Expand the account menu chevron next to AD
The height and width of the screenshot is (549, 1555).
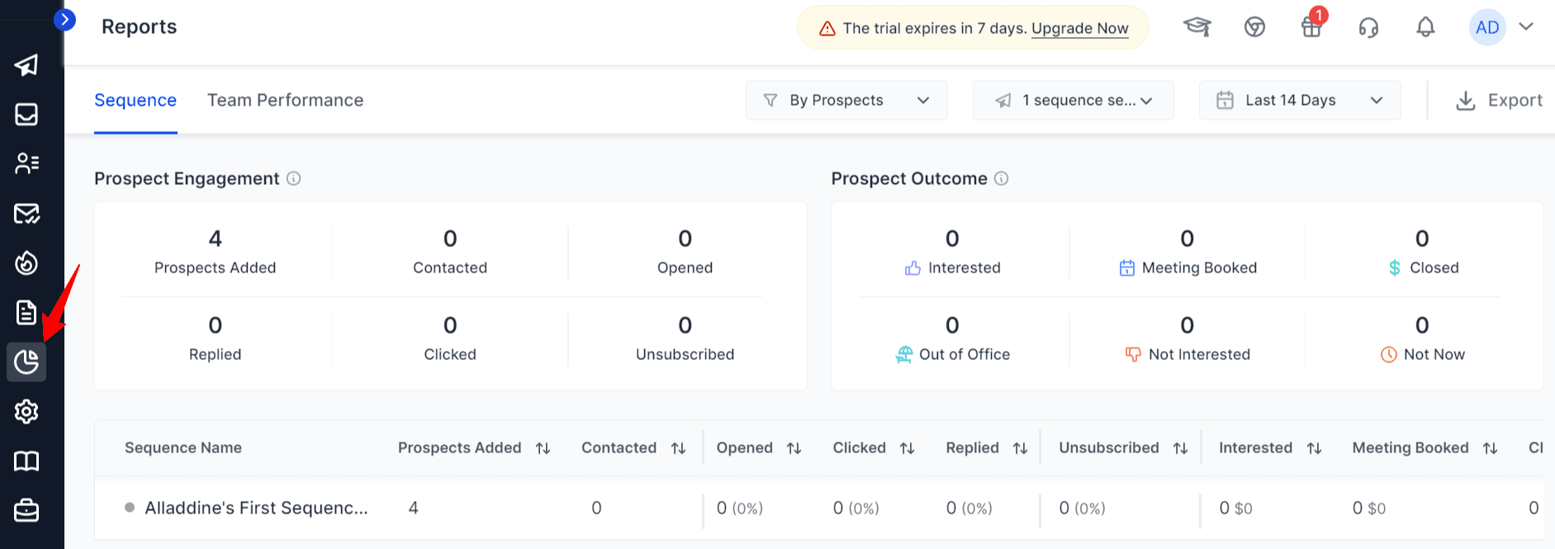click(x=1526, y=26)
